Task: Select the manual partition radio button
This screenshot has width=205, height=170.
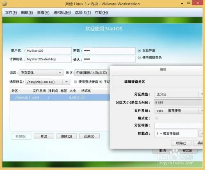Action: pyautogui.click(x=101, y=82)
